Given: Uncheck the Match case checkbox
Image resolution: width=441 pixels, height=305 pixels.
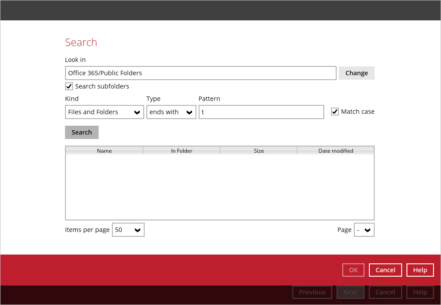Looking at the screenshot, I should coord(335,112).
